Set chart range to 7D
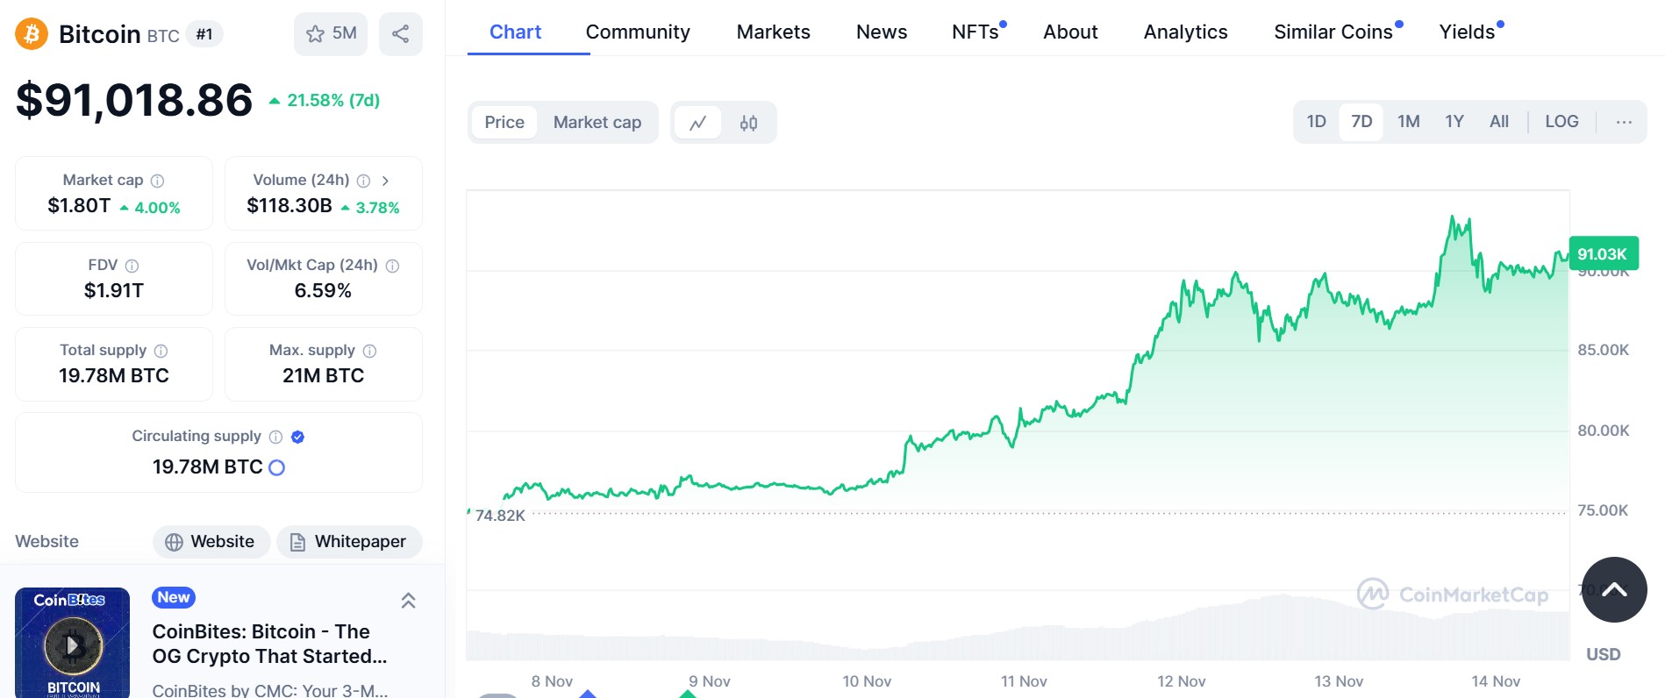 coord(1361,122)
